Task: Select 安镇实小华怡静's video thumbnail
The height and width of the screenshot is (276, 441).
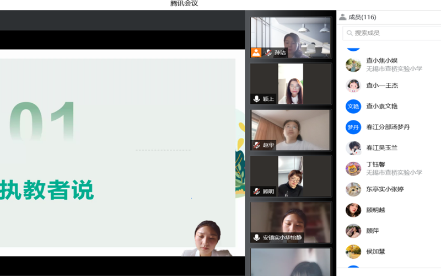Action: tap(291, 222)
